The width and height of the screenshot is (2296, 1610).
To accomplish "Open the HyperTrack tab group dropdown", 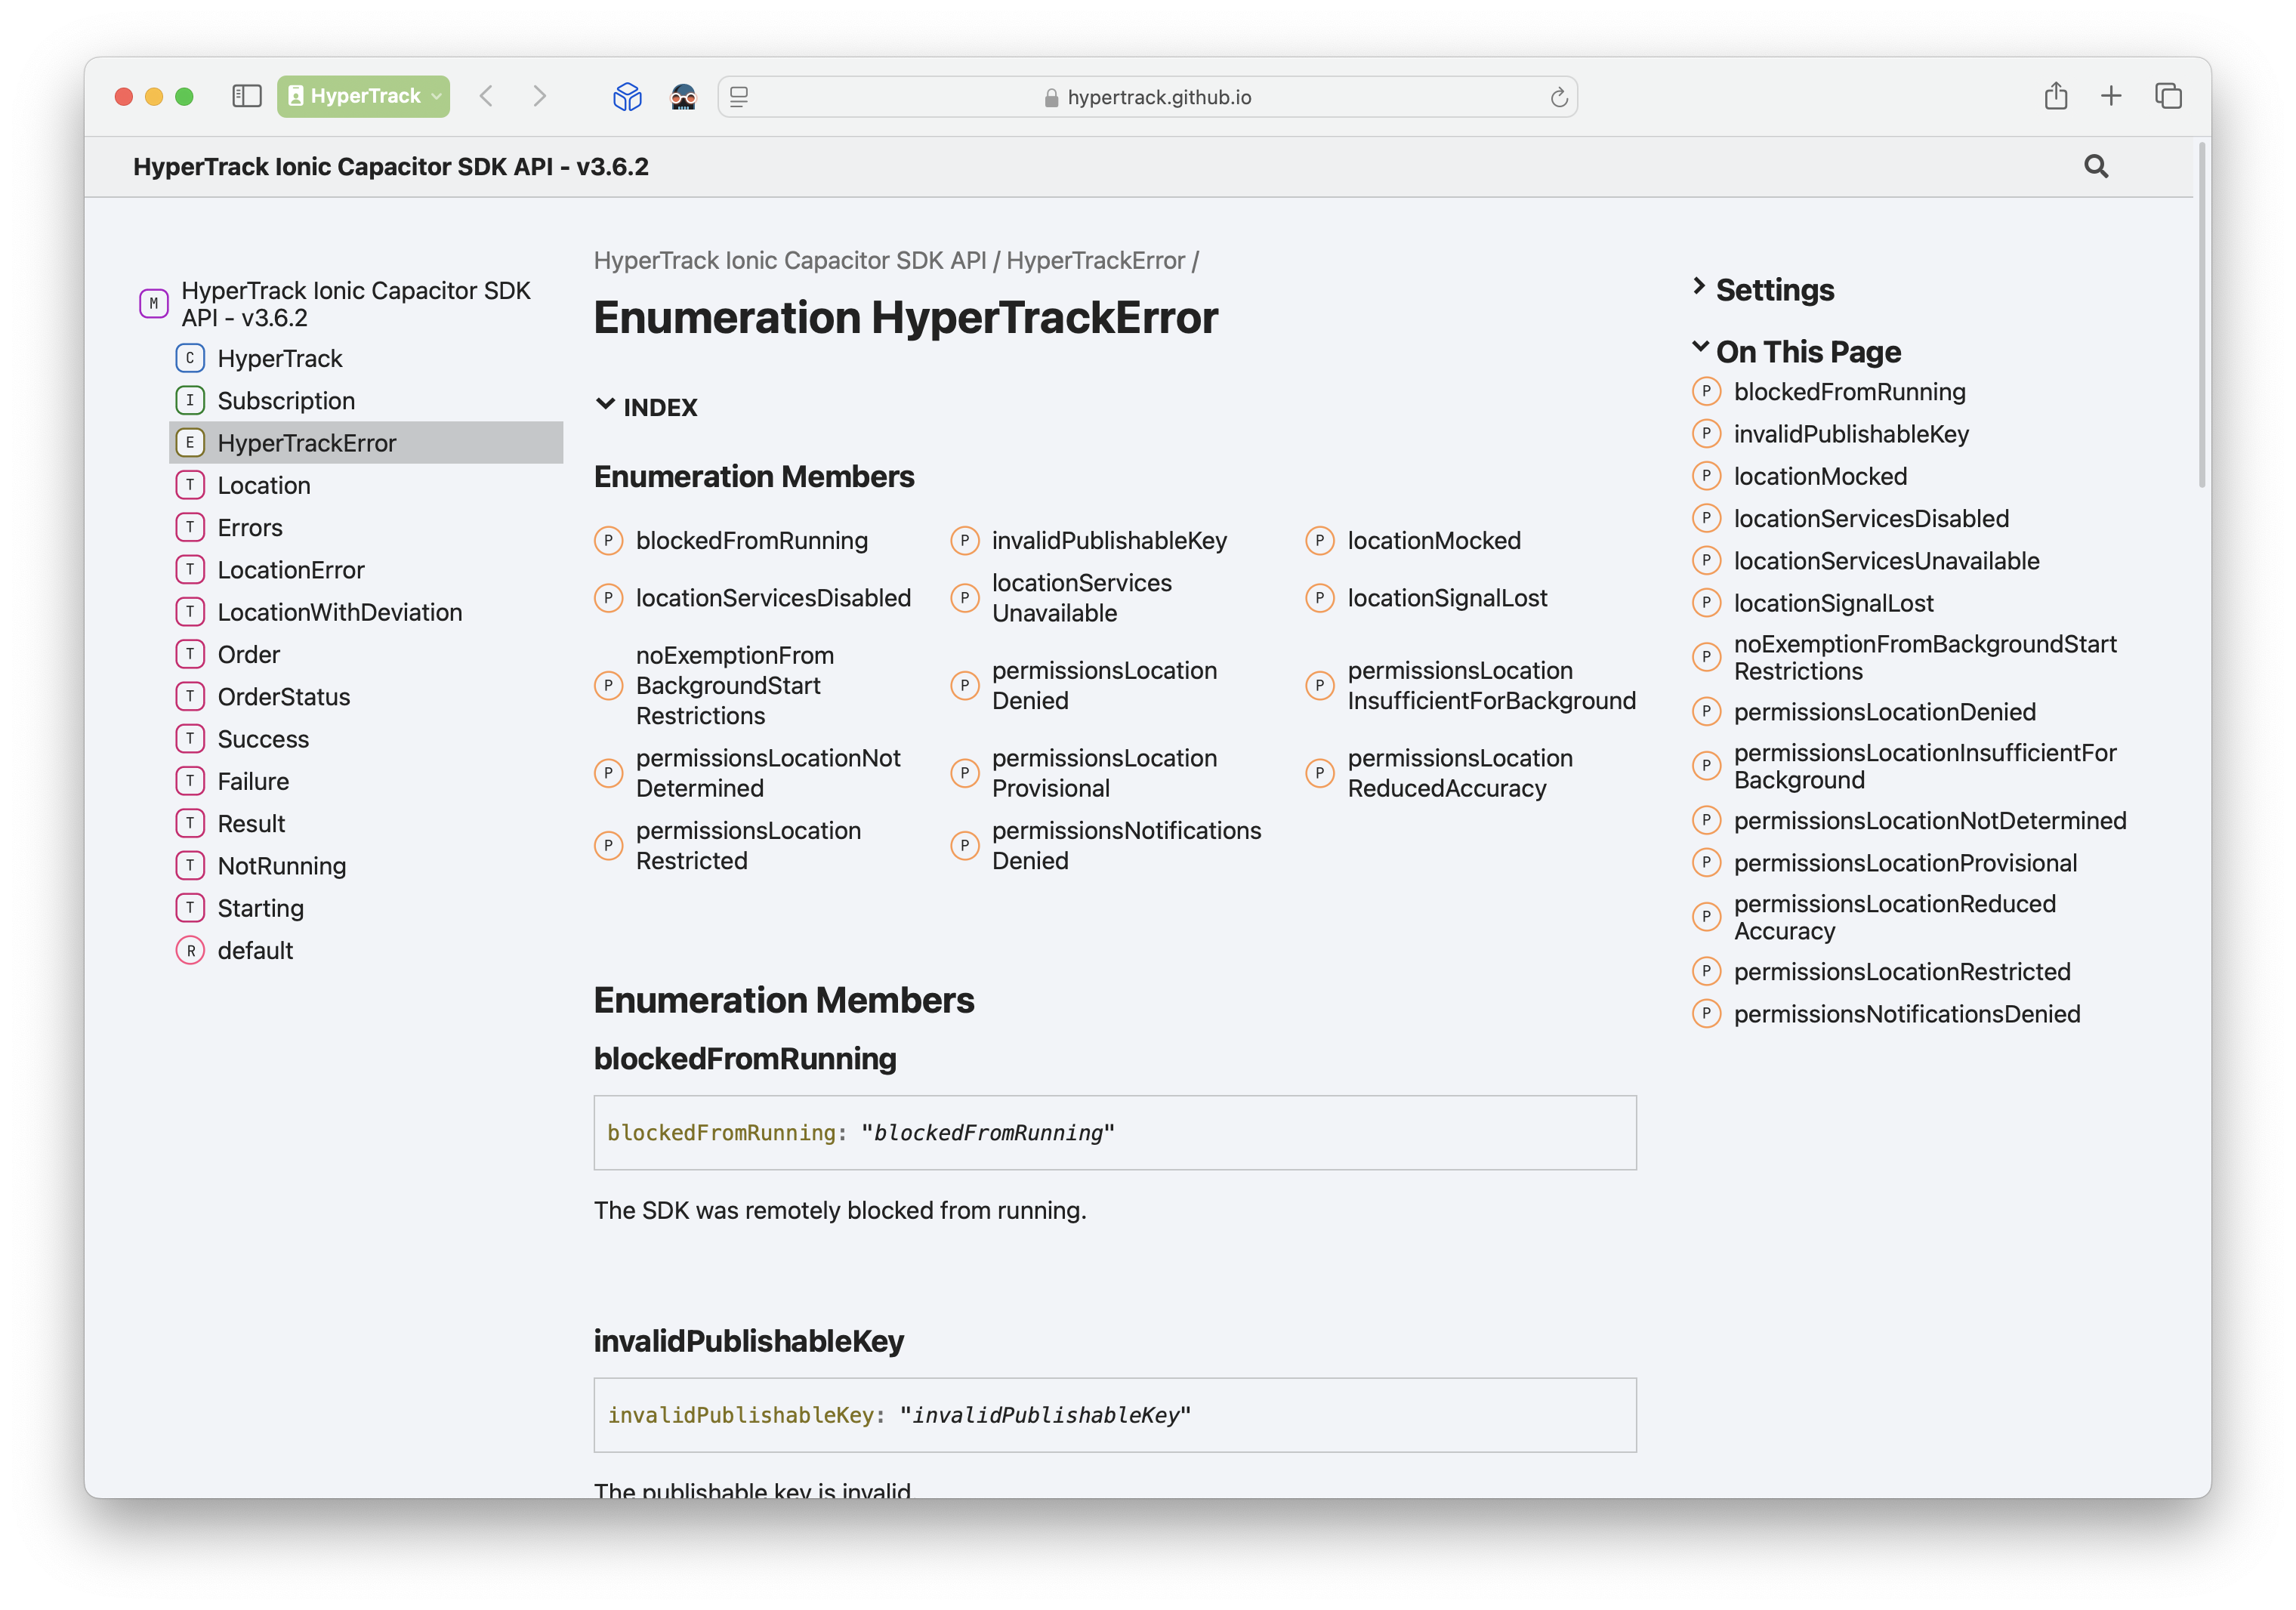I will [363, 96].
